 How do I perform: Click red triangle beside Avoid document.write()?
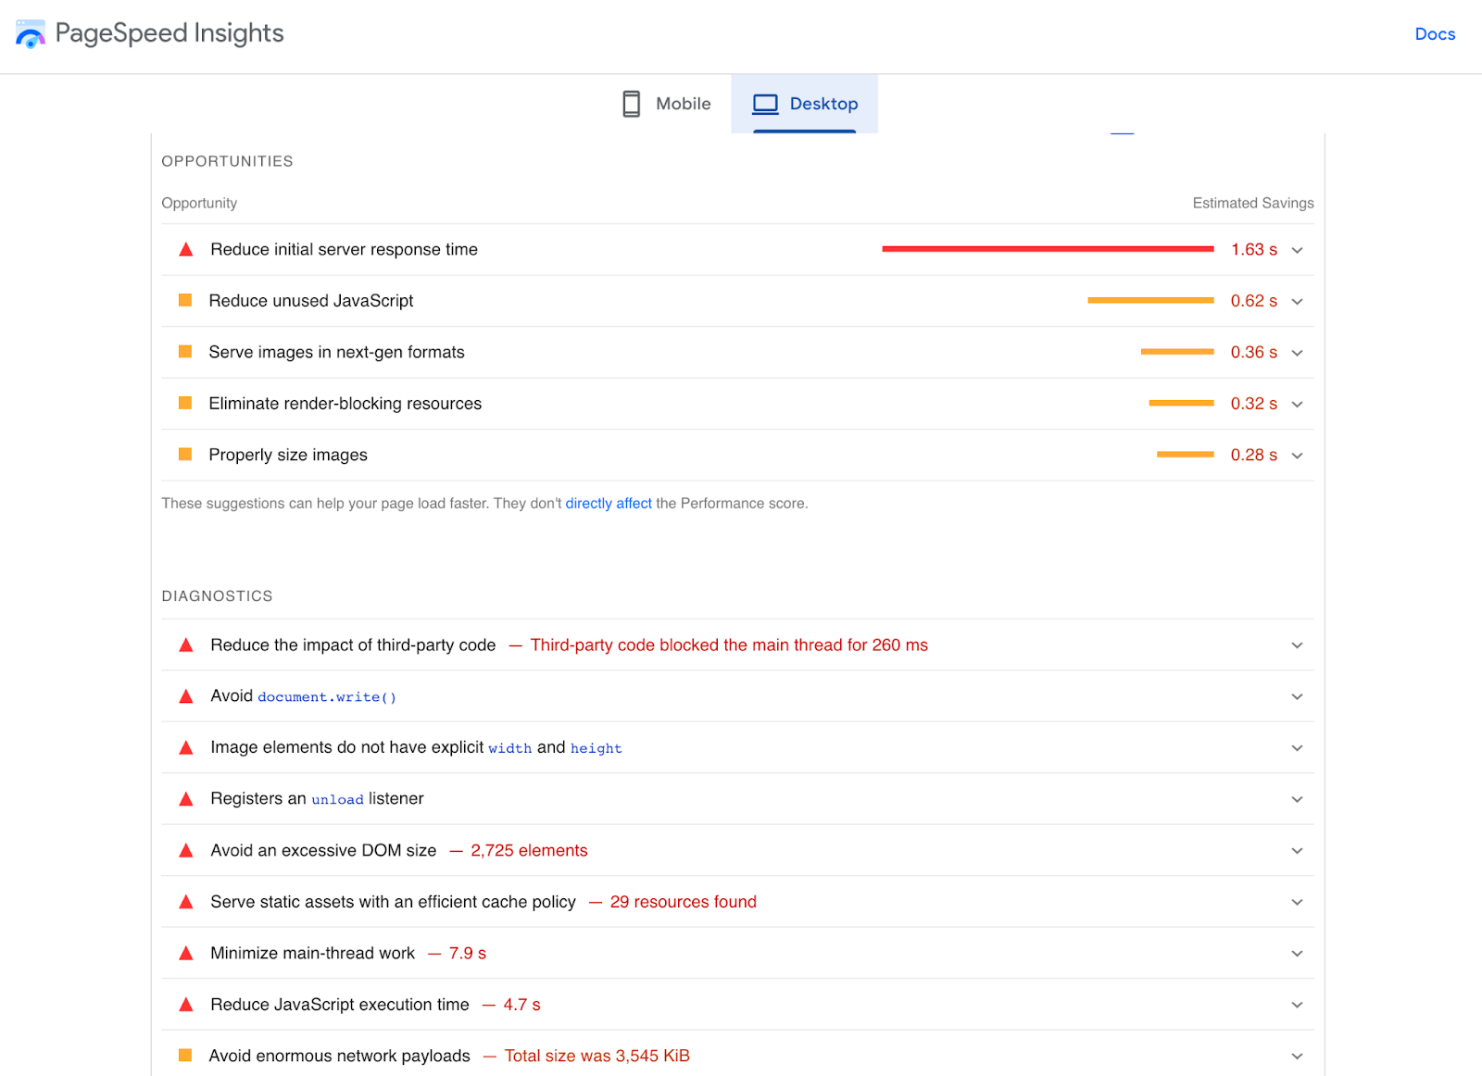tap(186, 696)
